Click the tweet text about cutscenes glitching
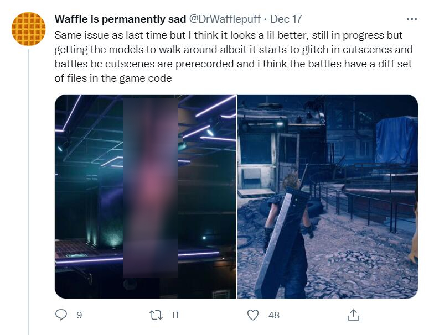 (234, 56)
